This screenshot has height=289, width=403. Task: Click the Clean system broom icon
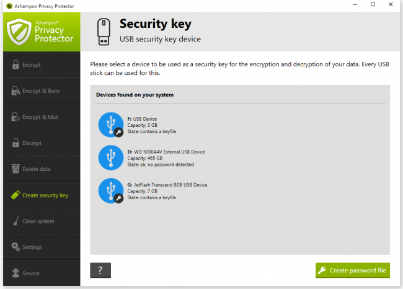coord(15,221)
